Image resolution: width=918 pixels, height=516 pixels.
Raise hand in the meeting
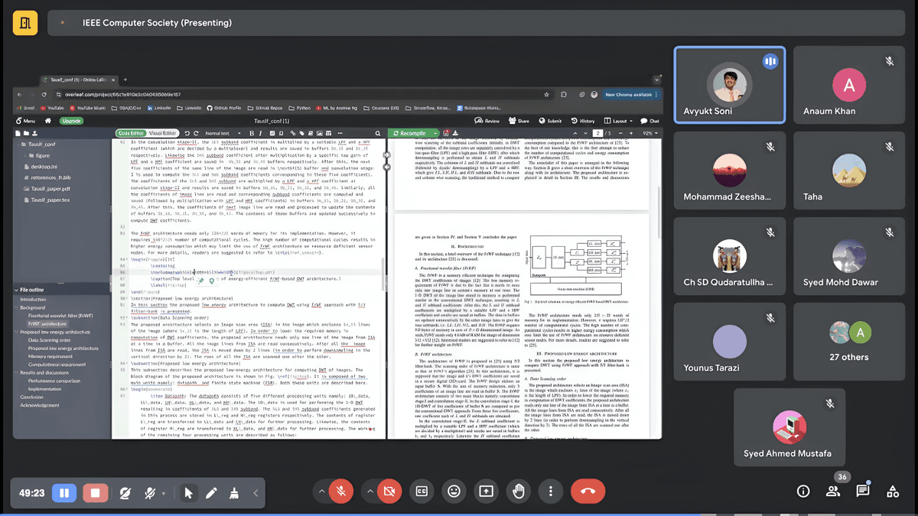(x=519, y=492)
